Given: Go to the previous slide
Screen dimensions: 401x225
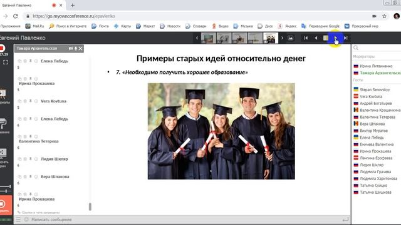Looking at the screenshot, I should (x=316, y=38).
